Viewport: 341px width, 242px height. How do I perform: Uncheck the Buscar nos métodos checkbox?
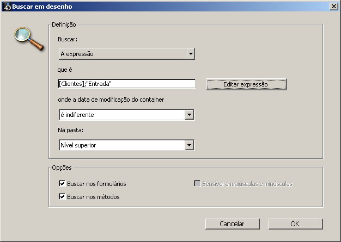tap(62, 196)
